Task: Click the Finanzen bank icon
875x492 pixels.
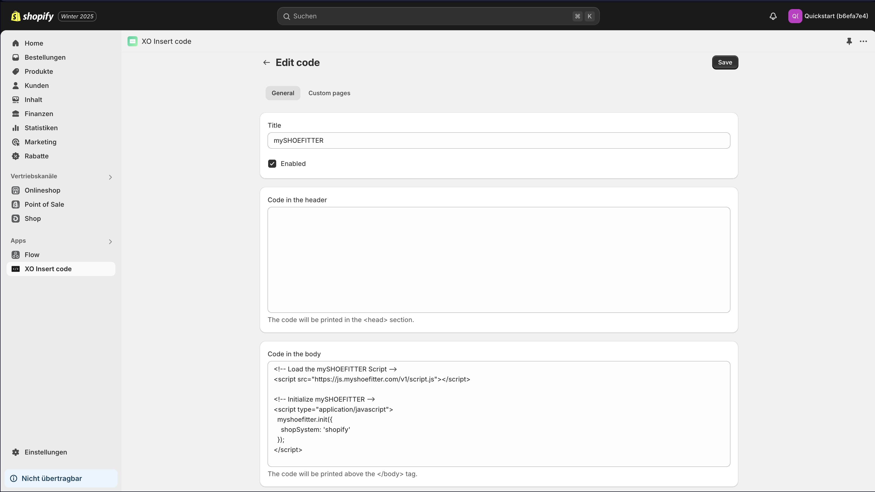Action: [16, 114]
